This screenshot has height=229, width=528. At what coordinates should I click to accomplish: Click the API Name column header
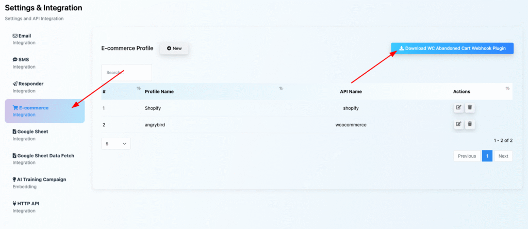(x=351, y=91)
